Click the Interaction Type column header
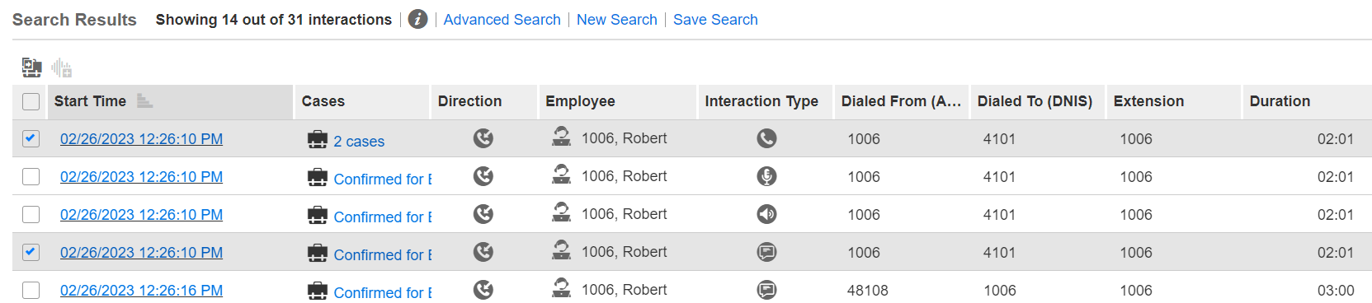 (766, 102)
